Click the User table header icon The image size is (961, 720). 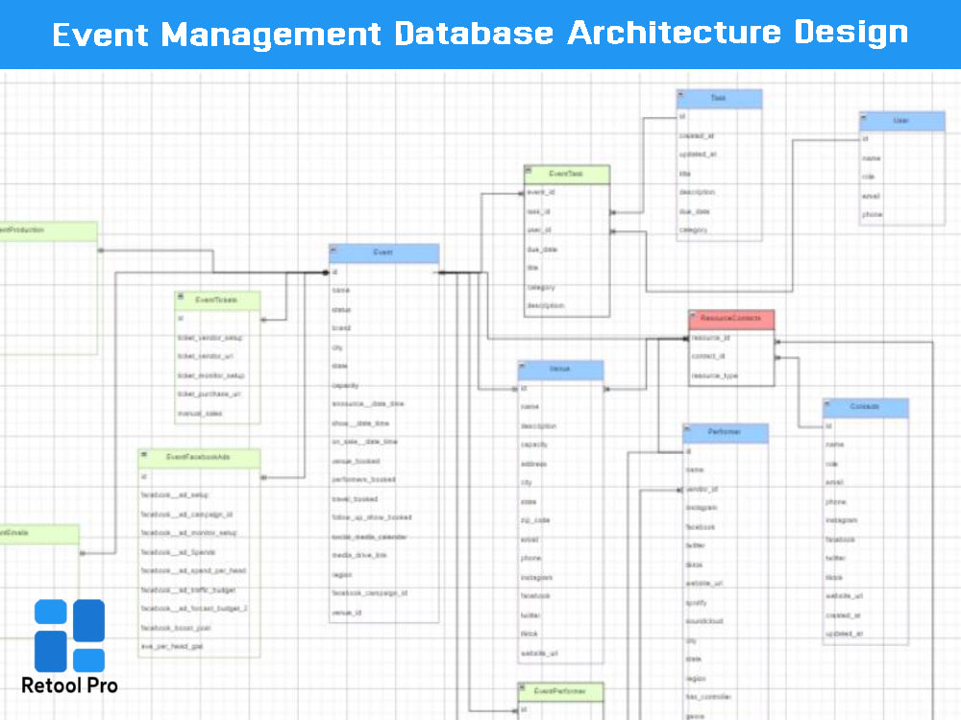click(864, 121)
